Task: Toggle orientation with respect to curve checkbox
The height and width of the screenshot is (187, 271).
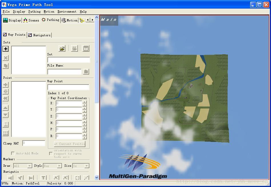Action: [51, 154]
